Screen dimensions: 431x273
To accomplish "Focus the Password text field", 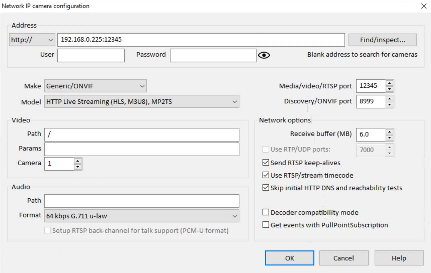I will (x=213, y=55).
